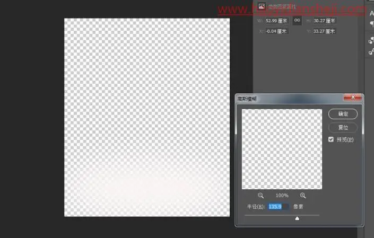Click the 确定 button in Gaussian Blur dialog
The image size is (374, 238).
tap(343, 114)
